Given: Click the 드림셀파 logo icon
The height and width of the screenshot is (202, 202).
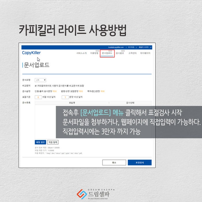Looking at the screenshot, I should 82,194.
